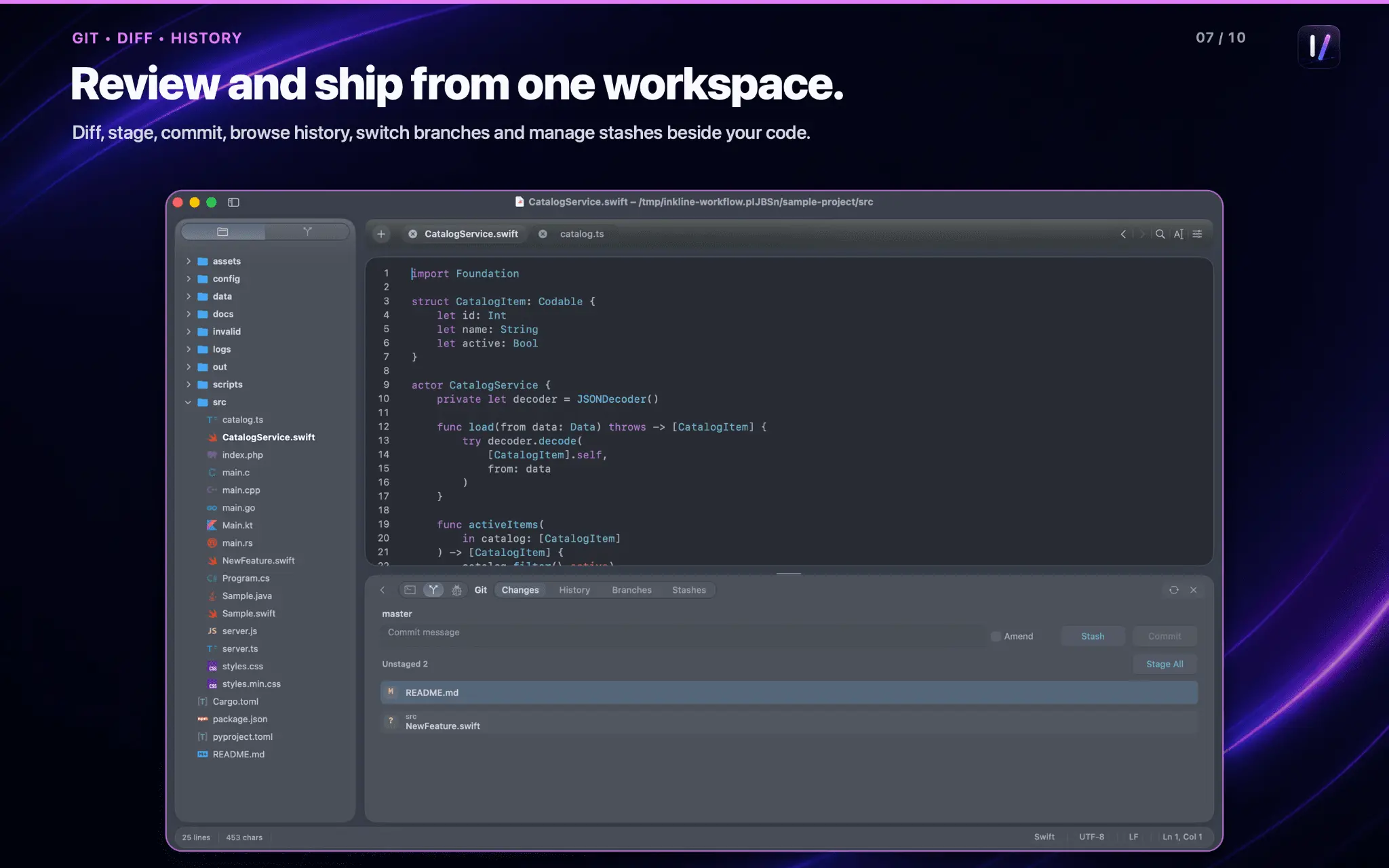The width and height of the screenshot is (1389, 868).
Task: Click the Swift language status bar entry
Action: 1044,837
